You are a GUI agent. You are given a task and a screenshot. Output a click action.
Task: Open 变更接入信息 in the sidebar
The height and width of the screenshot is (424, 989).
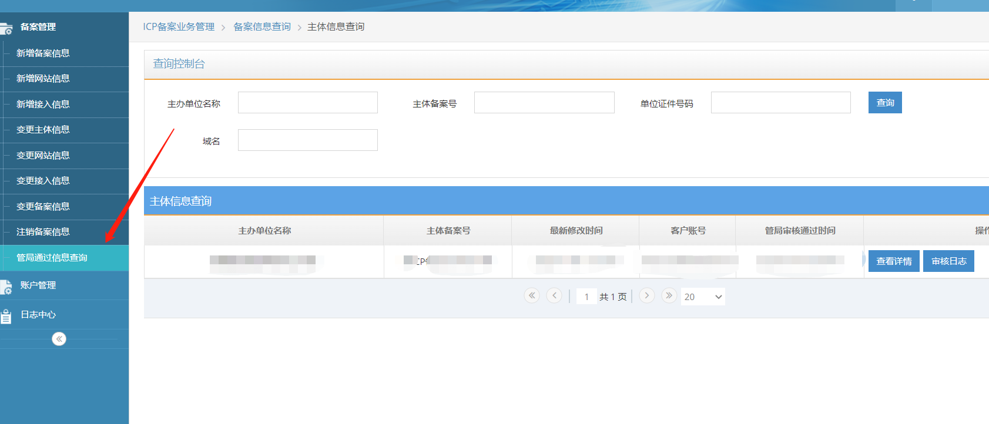coord(43,181)
